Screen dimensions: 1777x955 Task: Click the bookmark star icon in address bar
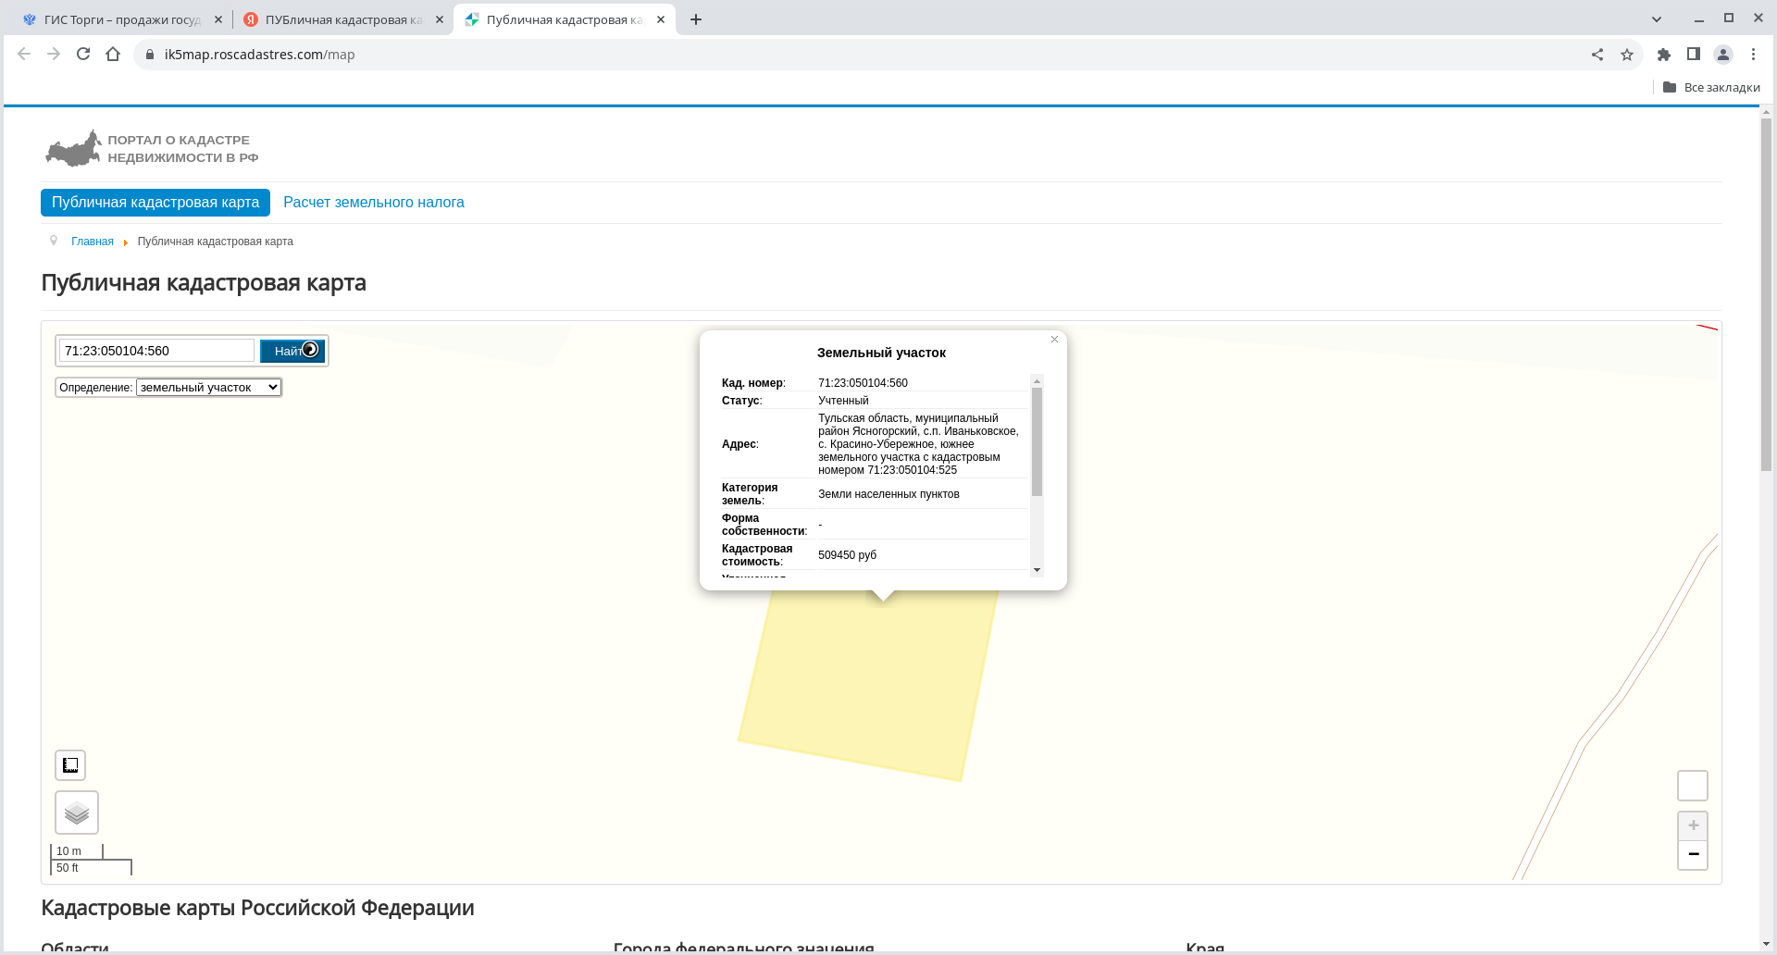coord(1627,55)
